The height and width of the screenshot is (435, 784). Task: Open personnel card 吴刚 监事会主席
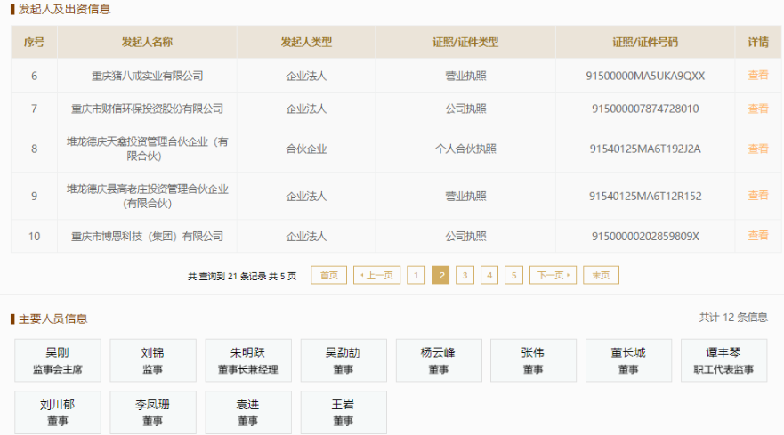(x=58, y=360)
